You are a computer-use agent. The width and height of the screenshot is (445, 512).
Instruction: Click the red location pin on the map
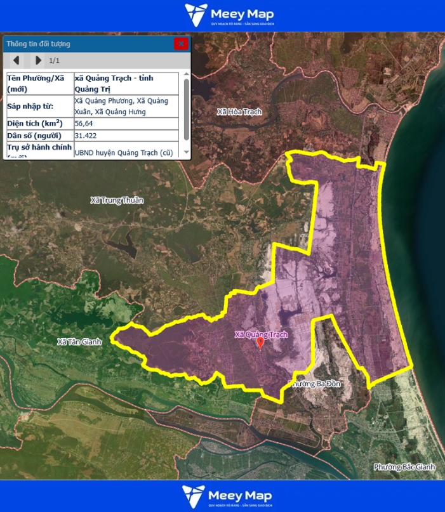pyautogui.click(x=260, y=343)
